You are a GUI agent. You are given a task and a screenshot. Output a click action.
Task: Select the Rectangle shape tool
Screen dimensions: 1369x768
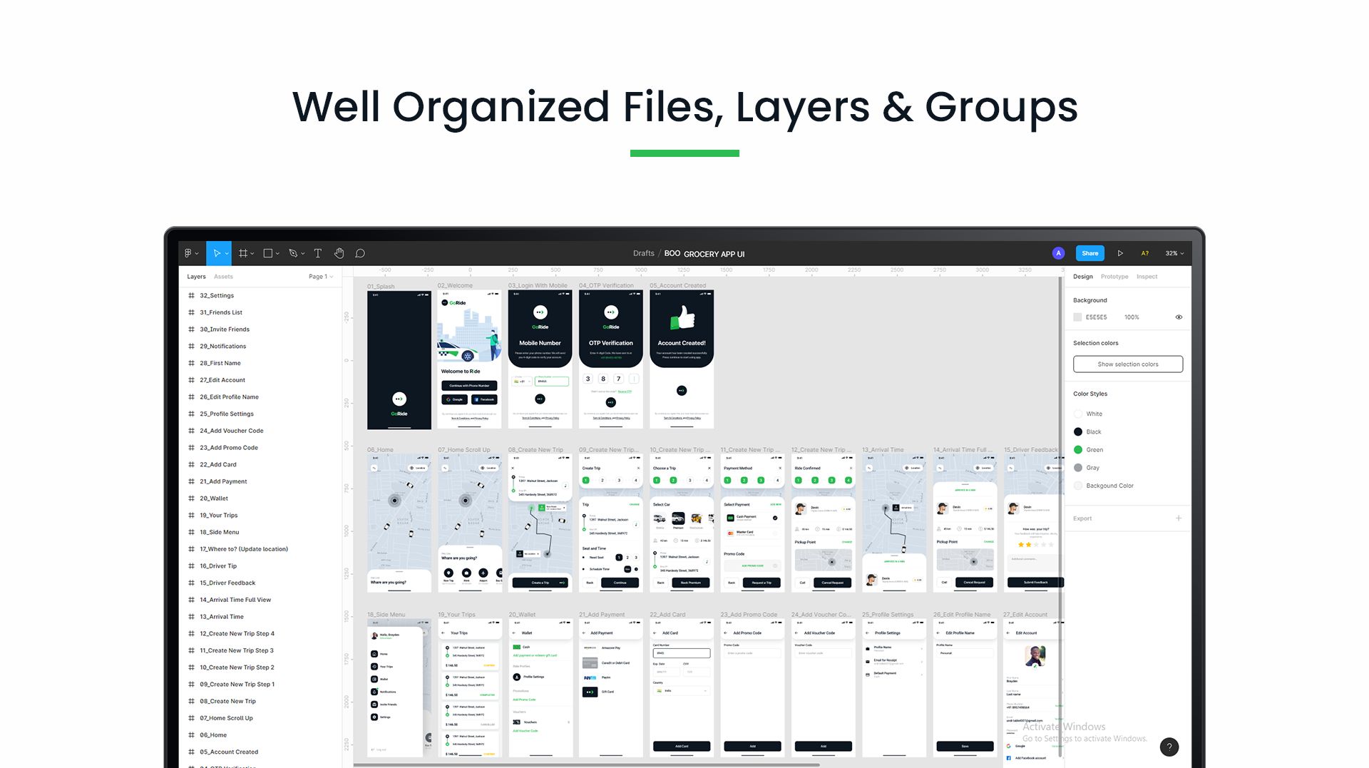click(268, 253)
